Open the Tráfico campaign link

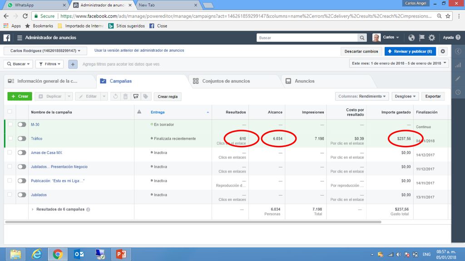(36, 139)
